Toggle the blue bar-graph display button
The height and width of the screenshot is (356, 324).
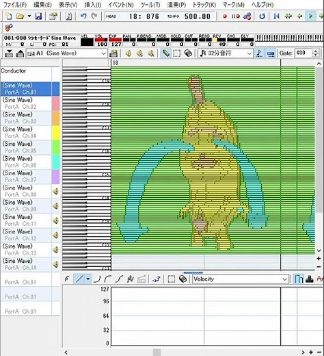point(298,279)
